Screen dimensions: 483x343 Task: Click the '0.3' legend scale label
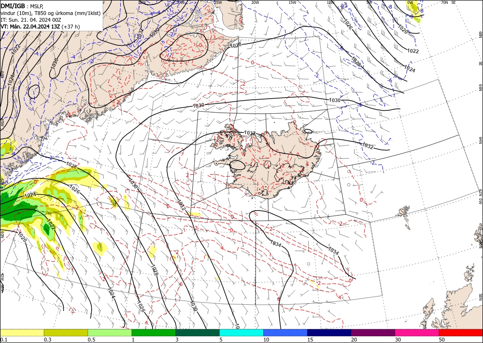point(47,340)
